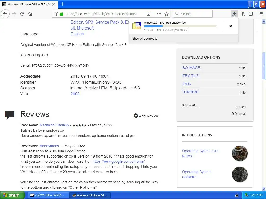Open a new tab with plus button
This screenshot has height=199, width=266.
[63, 4]
